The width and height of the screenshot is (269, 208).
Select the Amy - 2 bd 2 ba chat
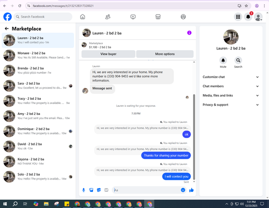[x=38, y=116]
